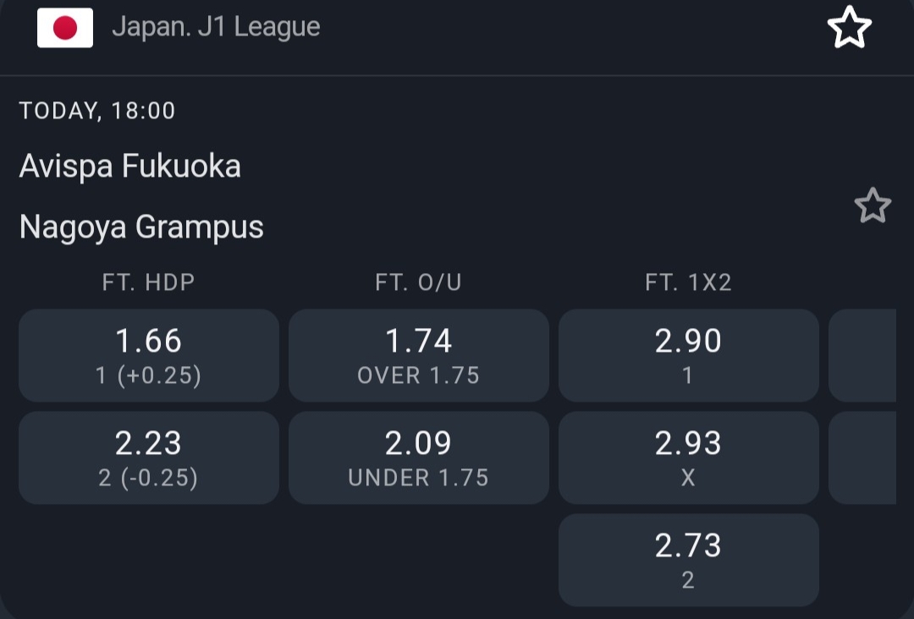Favorite the Japan J1 League
Viewport: 914px width, 619px height.
(849, 28)
